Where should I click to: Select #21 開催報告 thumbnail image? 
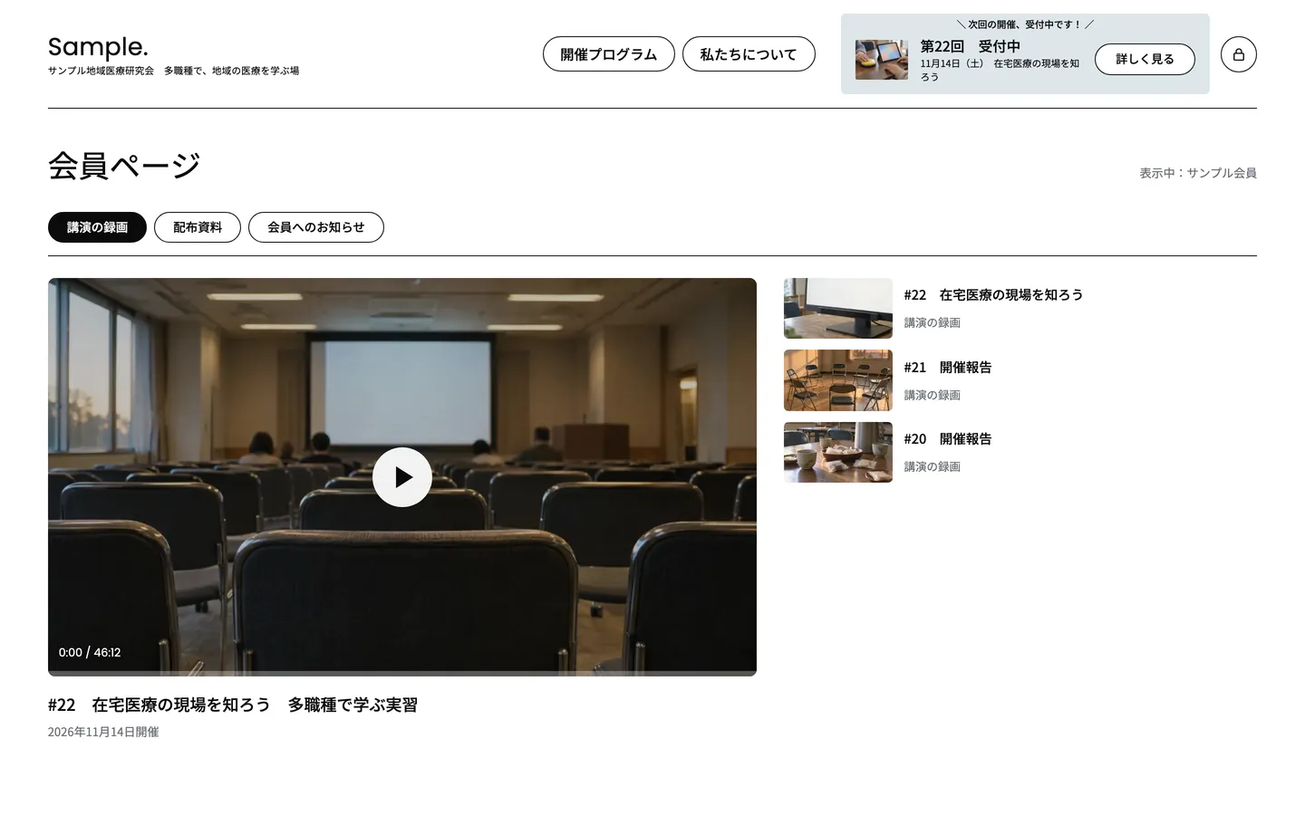[x=838, y=380]
